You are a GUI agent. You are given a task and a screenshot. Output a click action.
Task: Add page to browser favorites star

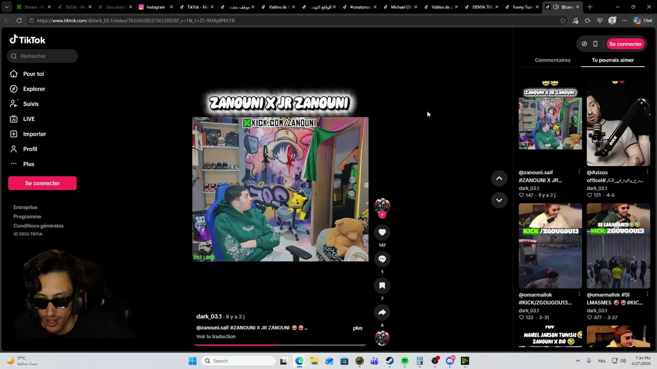tap(563, 20)
